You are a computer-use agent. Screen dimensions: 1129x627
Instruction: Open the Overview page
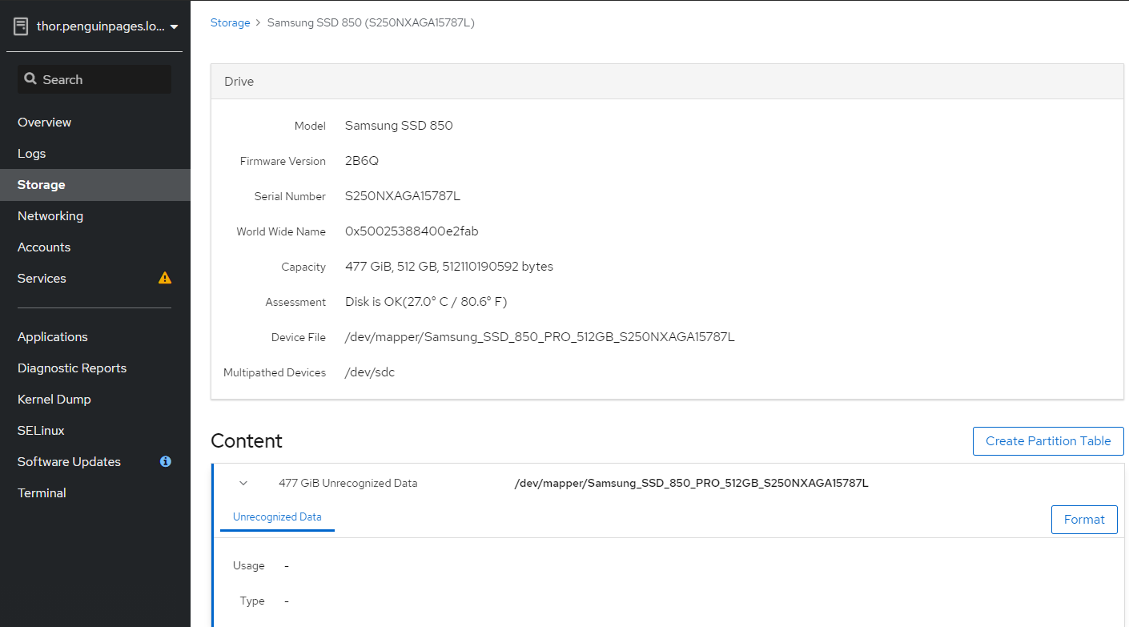(x=44, y=123)
